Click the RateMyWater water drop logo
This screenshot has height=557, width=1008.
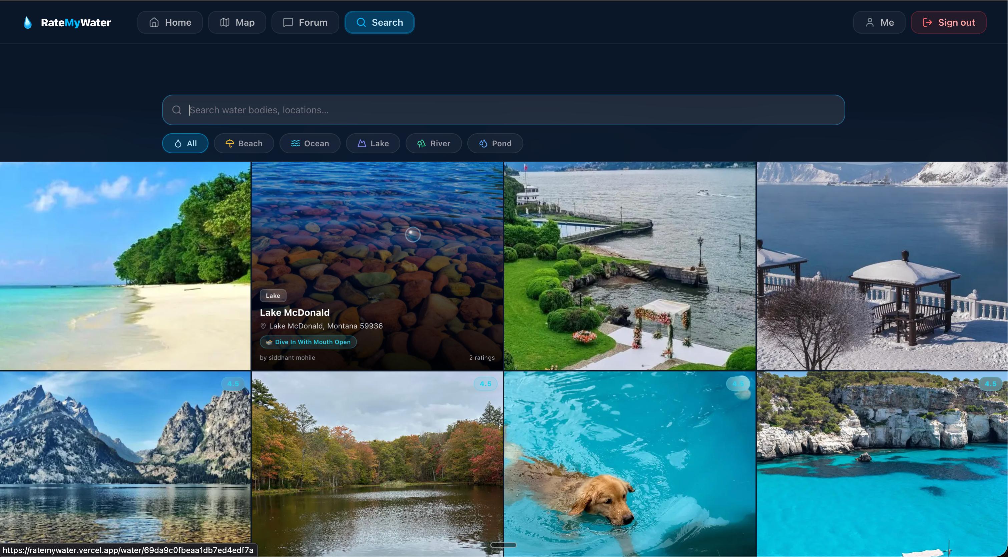pos(27,23)
